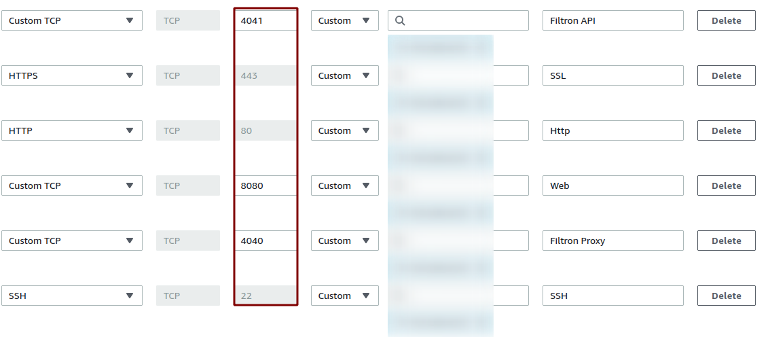The height and width of the screenshot is (337, 770).
Task: Click the port range field showing 4041
Action: 265,20
